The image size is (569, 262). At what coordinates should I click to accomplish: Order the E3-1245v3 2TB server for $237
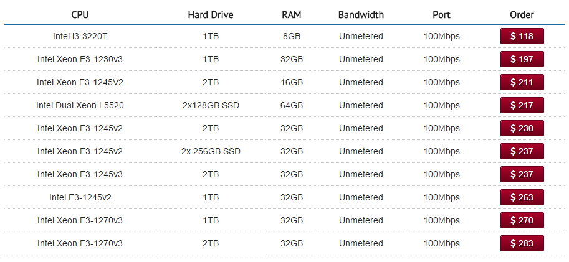point(522,174)
